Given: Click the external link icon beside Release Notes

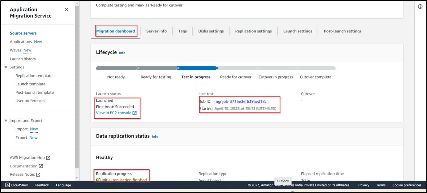Looking at the screenshot, I should pyautogui.click(x=38, y=175).
